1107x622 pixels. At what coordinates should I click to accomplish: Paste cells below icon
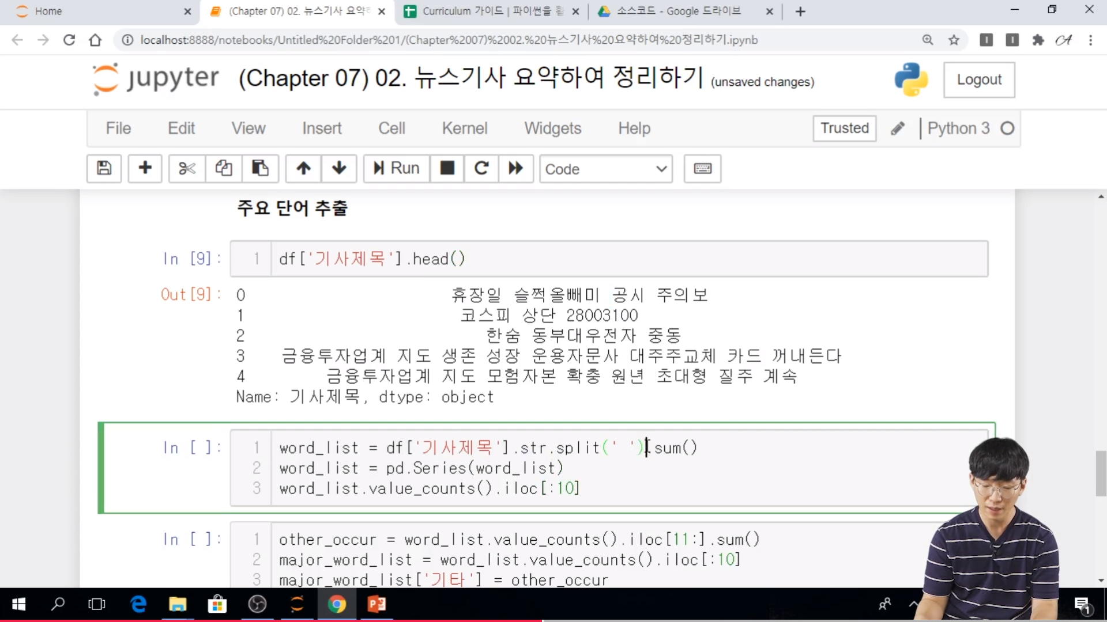260,168
